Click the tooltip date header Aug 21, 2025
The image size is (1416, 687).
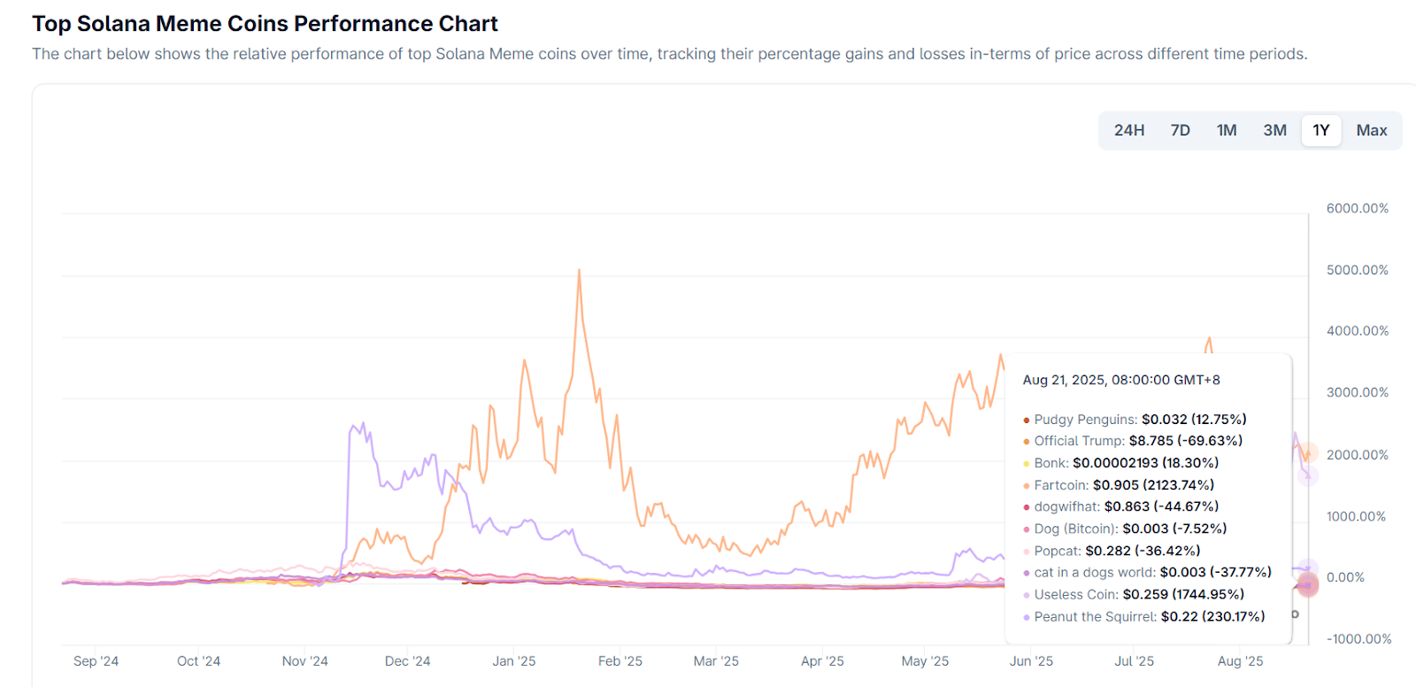click(1120, 380)
